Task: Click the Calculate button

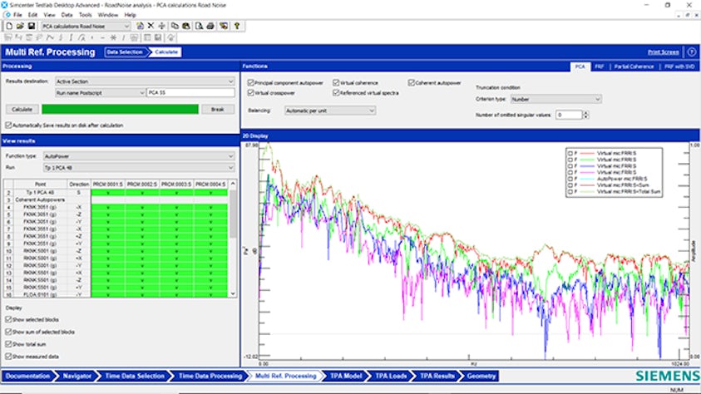Action: point(22,110)
